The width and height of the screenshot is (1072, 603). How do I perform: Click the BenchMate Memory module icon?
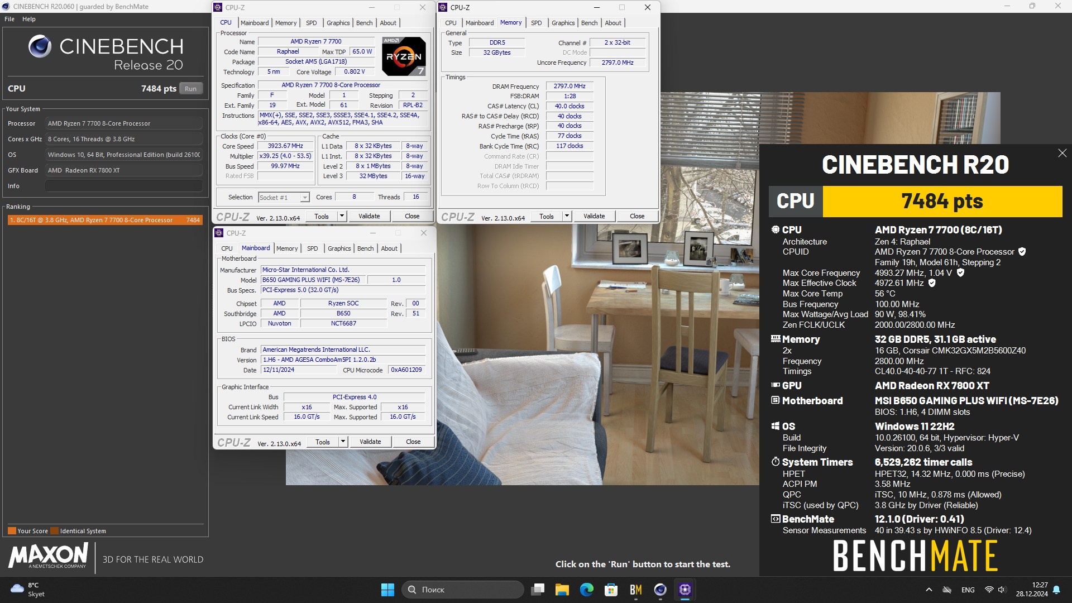[776, 339]
